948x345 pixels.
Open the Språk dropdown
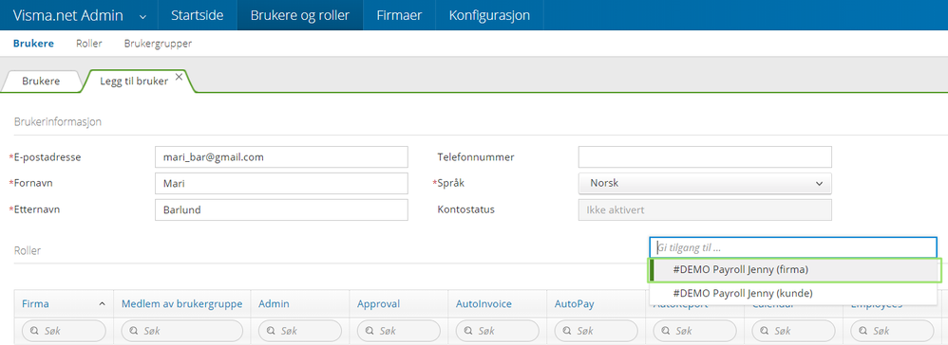705,183
